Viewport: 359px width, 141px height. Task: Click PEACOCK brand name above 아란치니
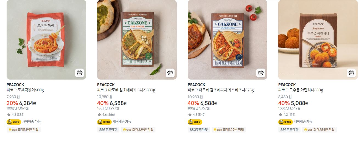[x=287, y=85]
